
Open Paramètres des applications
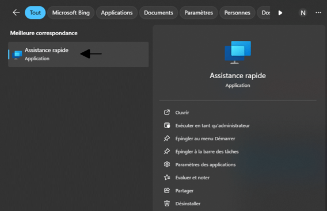coord(206,164)
